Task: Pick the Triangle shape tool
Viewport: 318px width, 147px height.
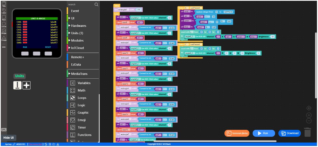Action: pos(4,38)
